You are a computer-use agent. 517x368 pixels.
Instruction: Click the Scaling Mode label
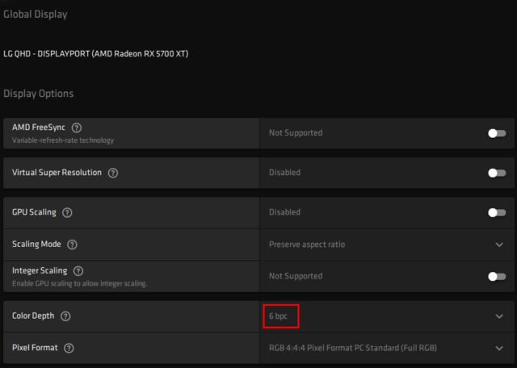[x=36, y=245]
